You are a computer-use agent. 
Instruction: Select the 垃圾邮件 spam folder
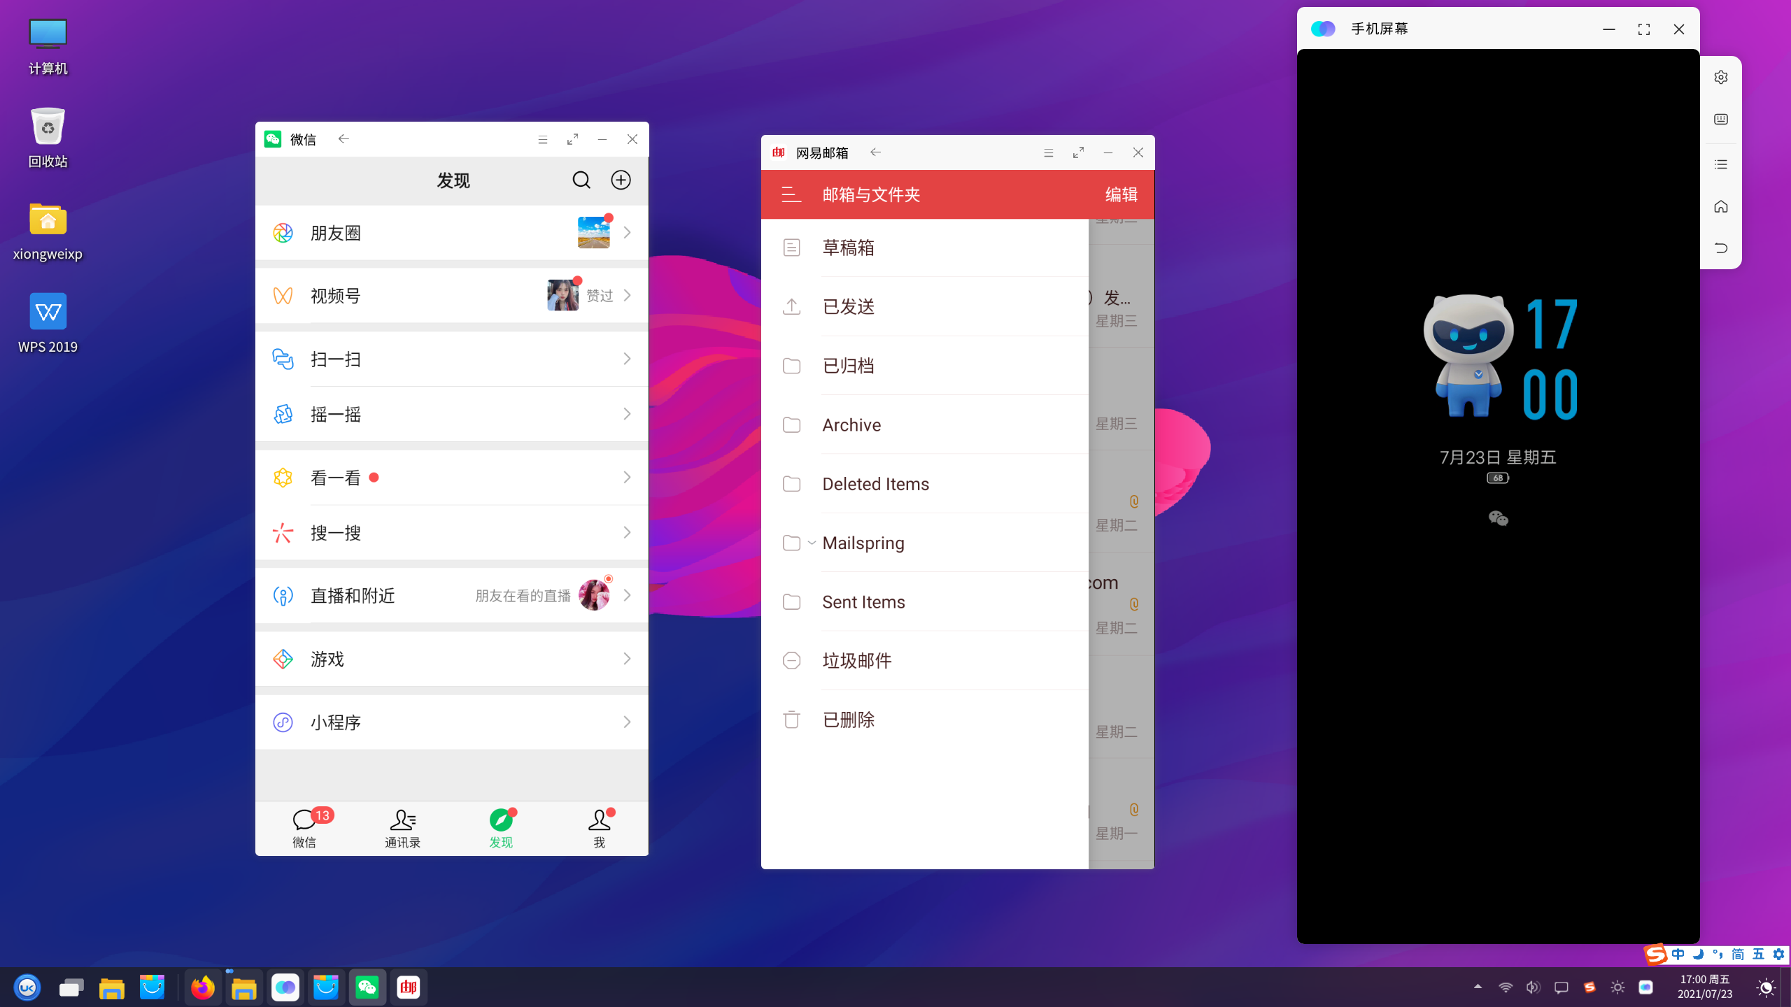856,661
